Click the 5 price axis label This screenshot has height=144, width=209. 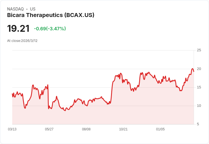click(198, 124)
